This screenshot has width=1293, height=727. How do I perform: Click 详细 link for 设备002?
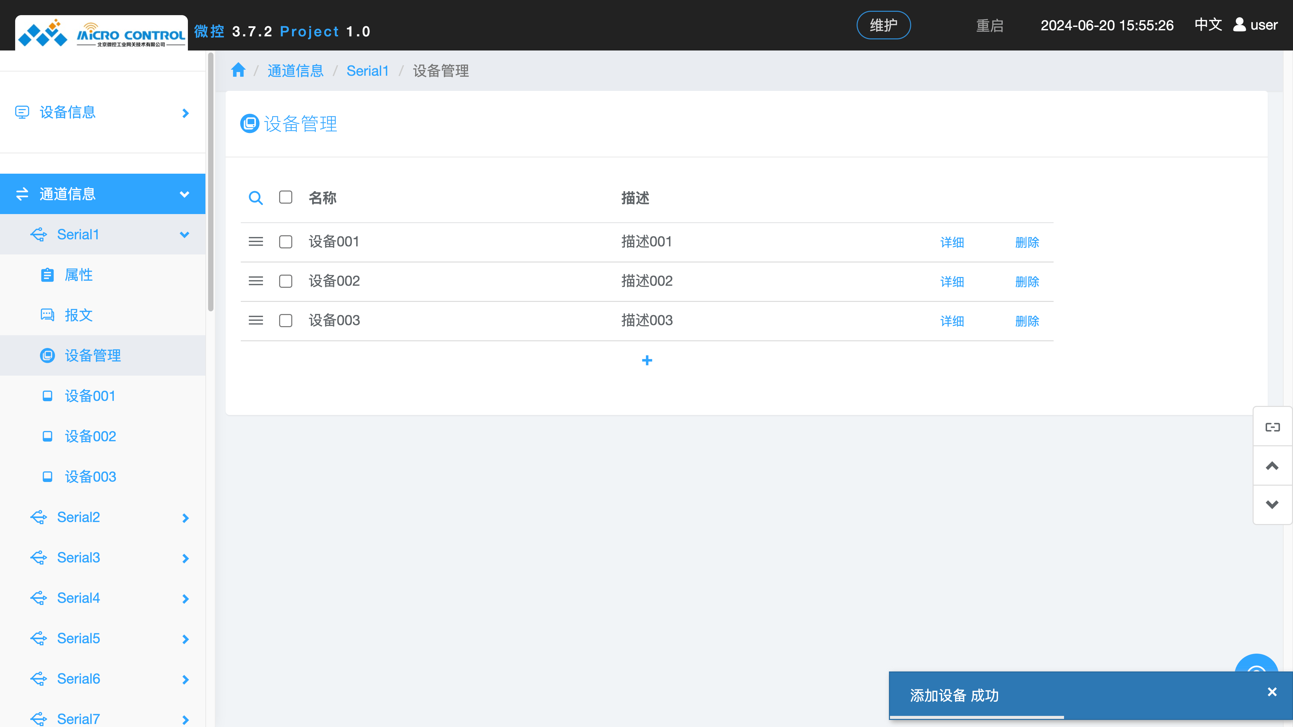tap(952, 281)
